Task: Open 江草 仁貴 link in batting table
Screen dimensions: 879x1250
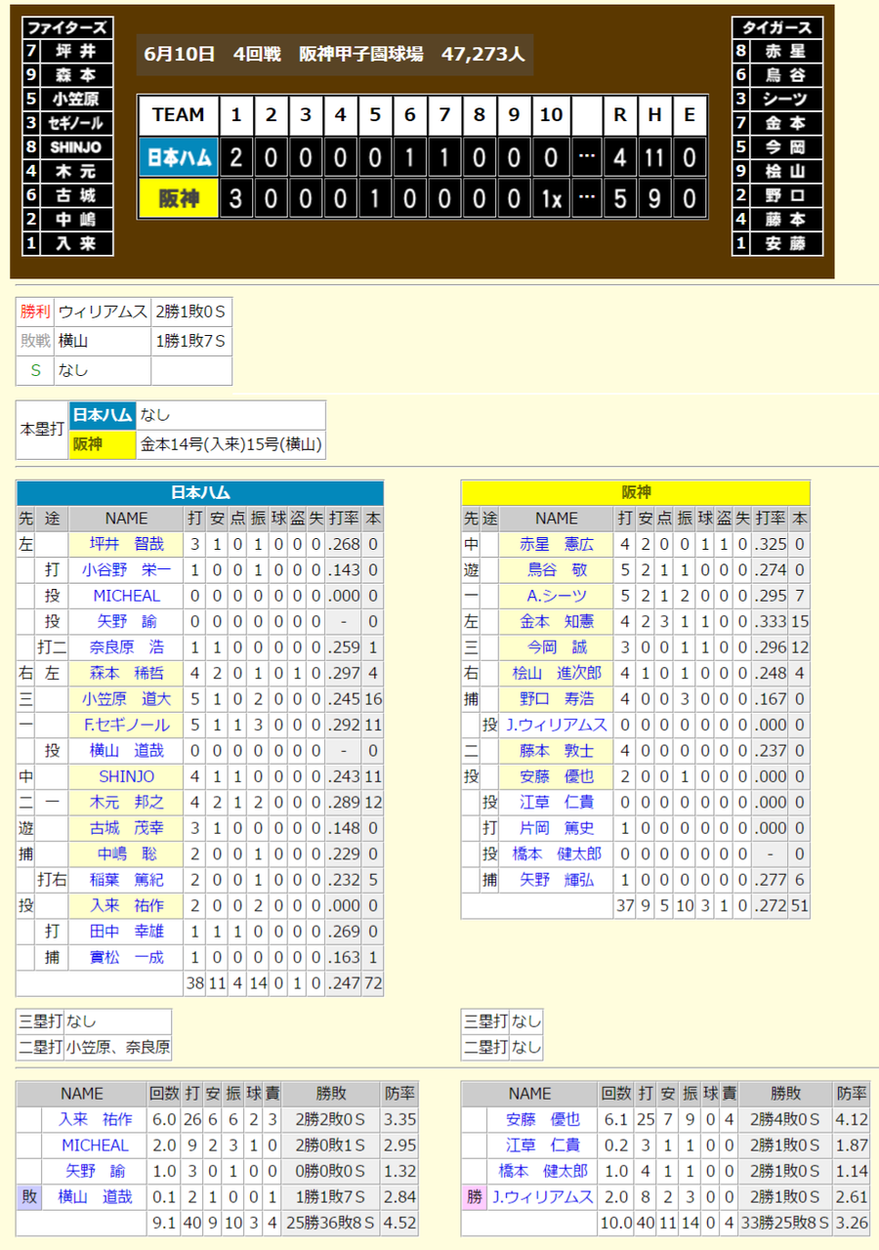Action: coord(557,803)
